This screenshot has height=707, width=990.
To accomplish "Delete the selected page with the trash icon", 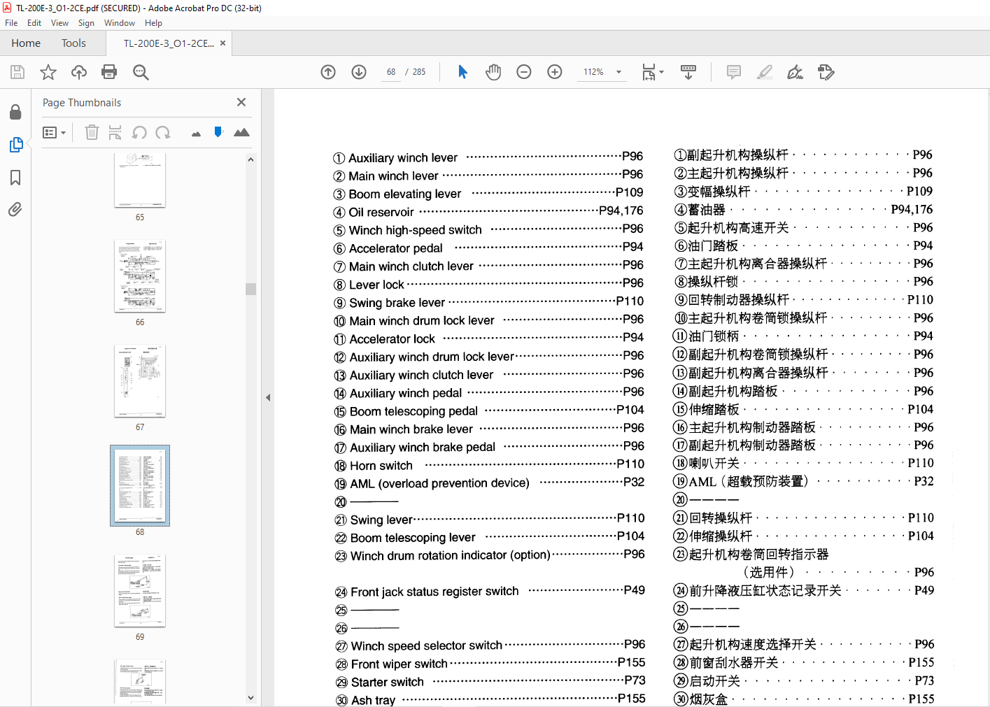I will pos(92,132).
